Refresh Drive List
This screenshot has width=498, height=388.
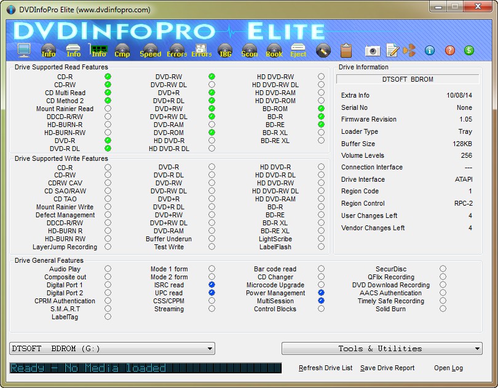pyautogui.click(x=325, y=368)
